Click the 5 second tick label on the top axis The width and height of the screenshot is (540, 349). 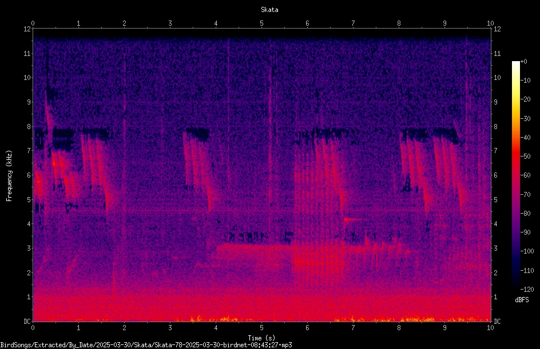coord(262,23)
